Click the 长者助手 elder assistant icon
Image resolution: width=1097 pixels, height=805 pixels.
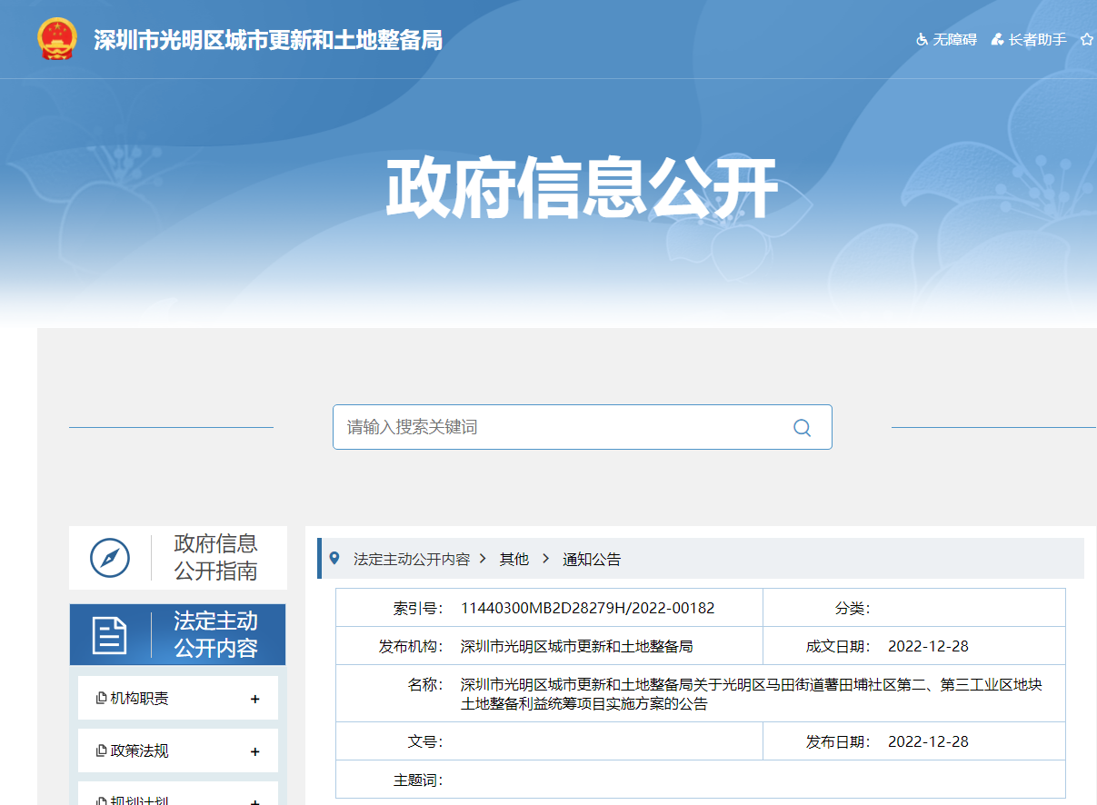tap(997, 40)
